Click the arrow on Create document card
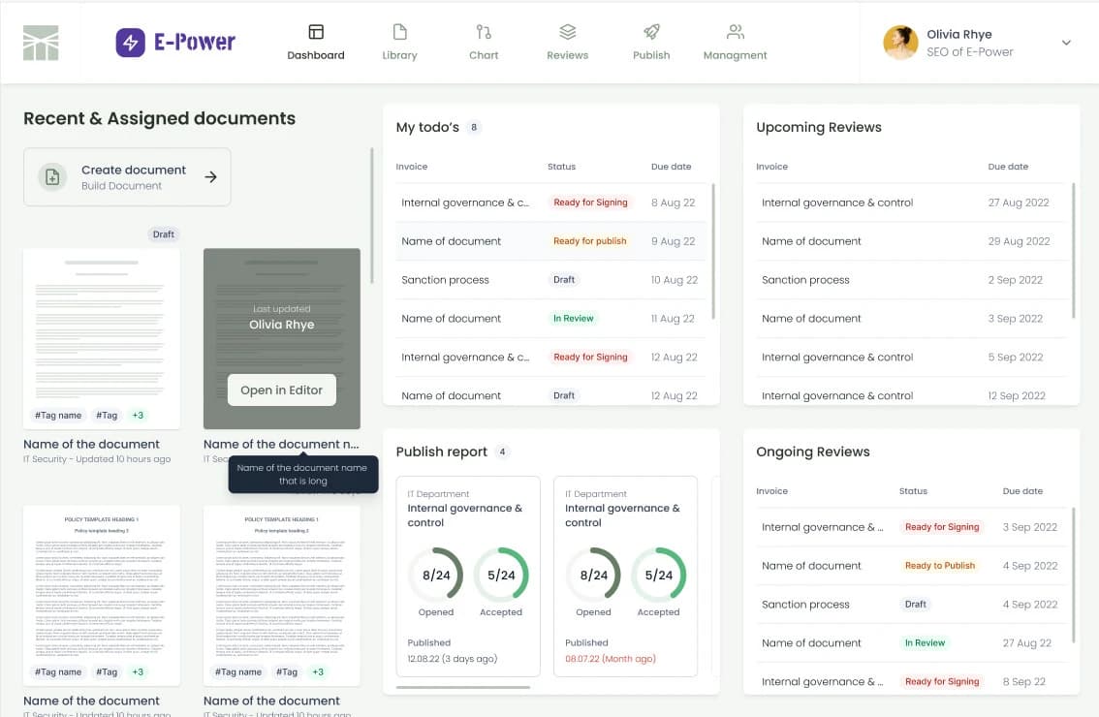 pos(210,177)
